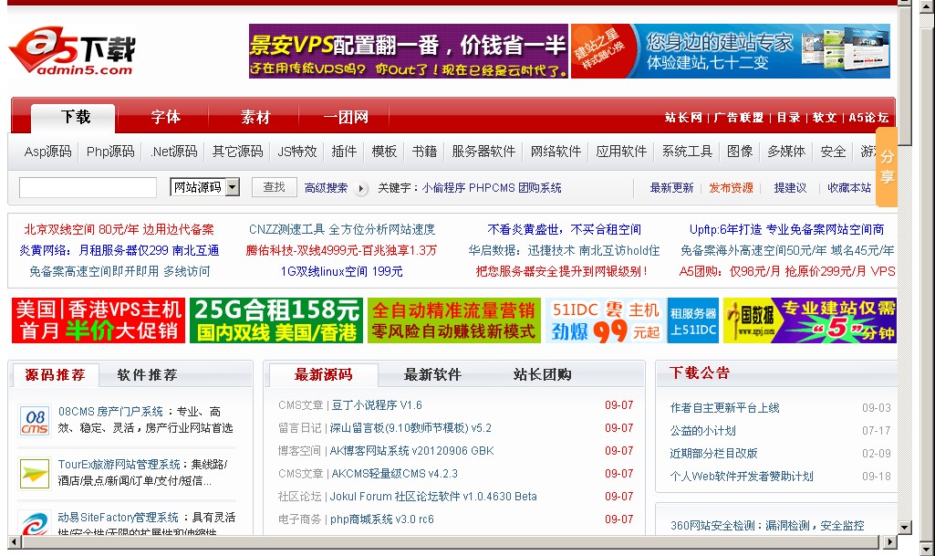Viewport: 935px width, 556px height.
Task: Click 提建议 link
Action: (x=790, y=188)
